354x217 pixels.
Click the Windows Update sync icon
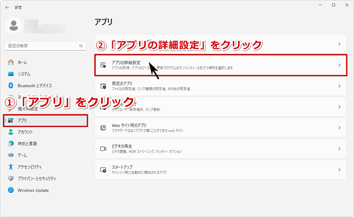point(11,190)
